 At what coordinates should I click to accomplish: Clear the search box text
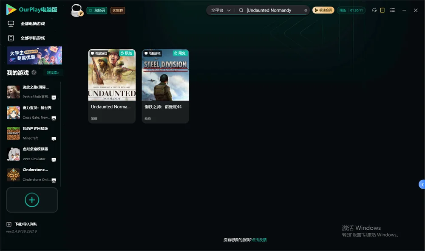[306, 10]
